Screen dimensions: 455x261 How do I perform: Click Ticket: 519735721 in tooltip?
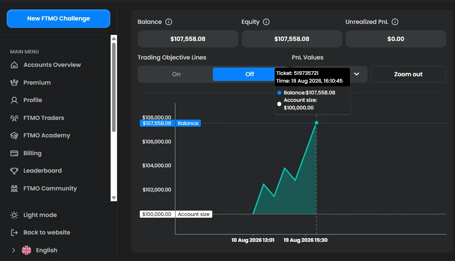(297, 73)
